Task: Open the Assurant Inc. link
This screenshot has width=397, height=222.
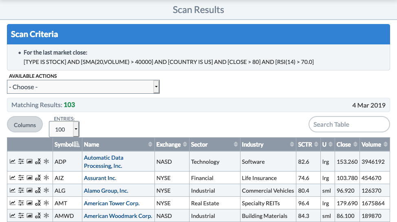Action: pos(100,178)
